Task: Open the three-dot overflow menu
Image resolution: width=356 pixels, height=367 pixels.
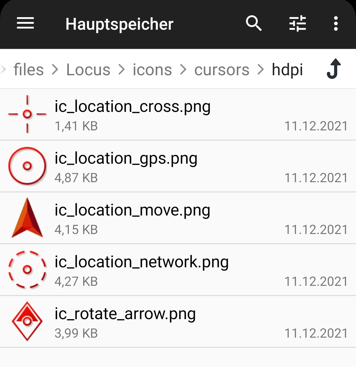Action: 336,24
